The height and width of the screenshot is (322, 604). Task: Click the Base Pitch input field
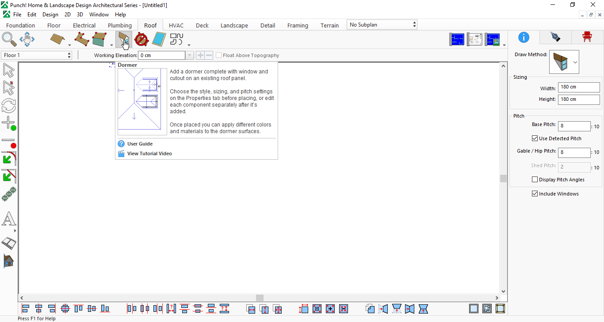tap(574, 126)
